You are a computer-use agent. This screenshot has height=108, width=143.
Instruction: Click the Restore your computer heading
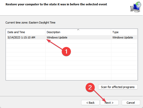click(x=56, y=4)
